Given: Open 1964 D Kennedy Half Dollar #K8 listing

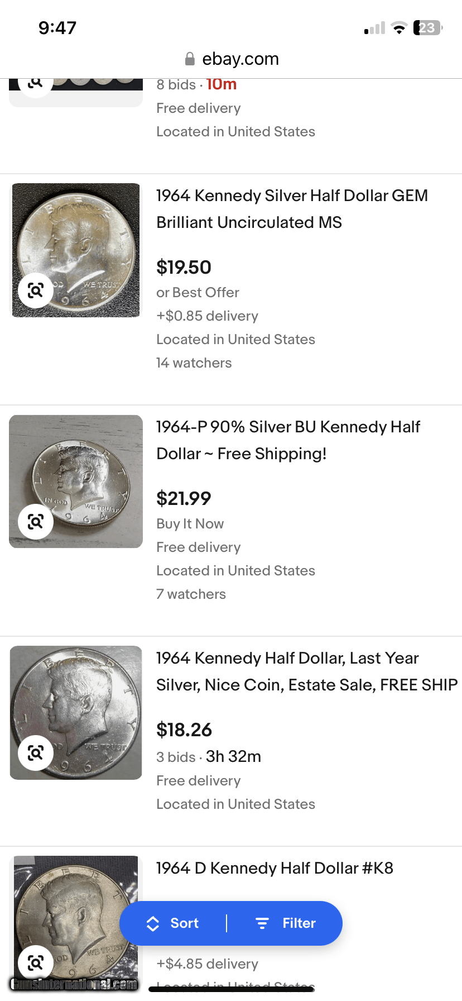Looking at the screenshot, I should (x=275, y=868).
